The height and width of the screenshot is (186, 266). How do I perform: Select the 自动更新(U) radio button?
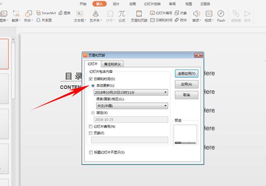93,86
